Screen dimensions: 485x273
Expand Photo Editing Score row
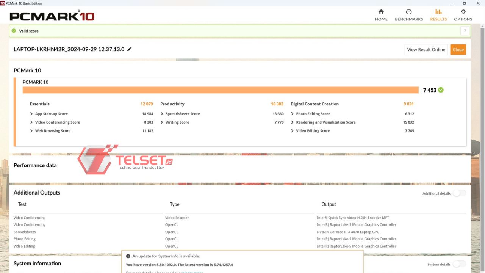pos(292,114)
